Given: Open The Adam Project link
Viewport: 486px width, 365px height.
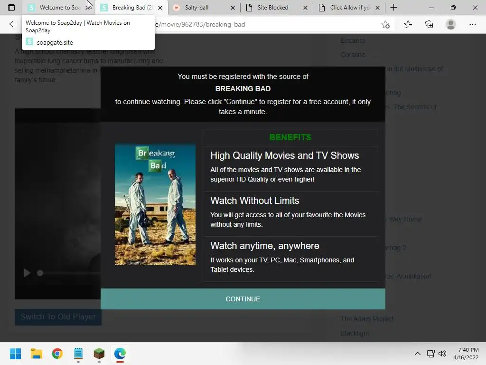Looking at the screenshot, I should click(367, 319).
